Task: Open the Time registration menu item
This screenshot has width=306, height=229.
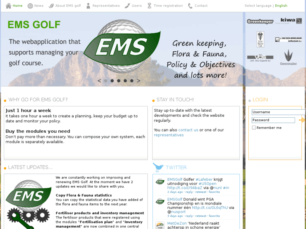Action: 168,5
